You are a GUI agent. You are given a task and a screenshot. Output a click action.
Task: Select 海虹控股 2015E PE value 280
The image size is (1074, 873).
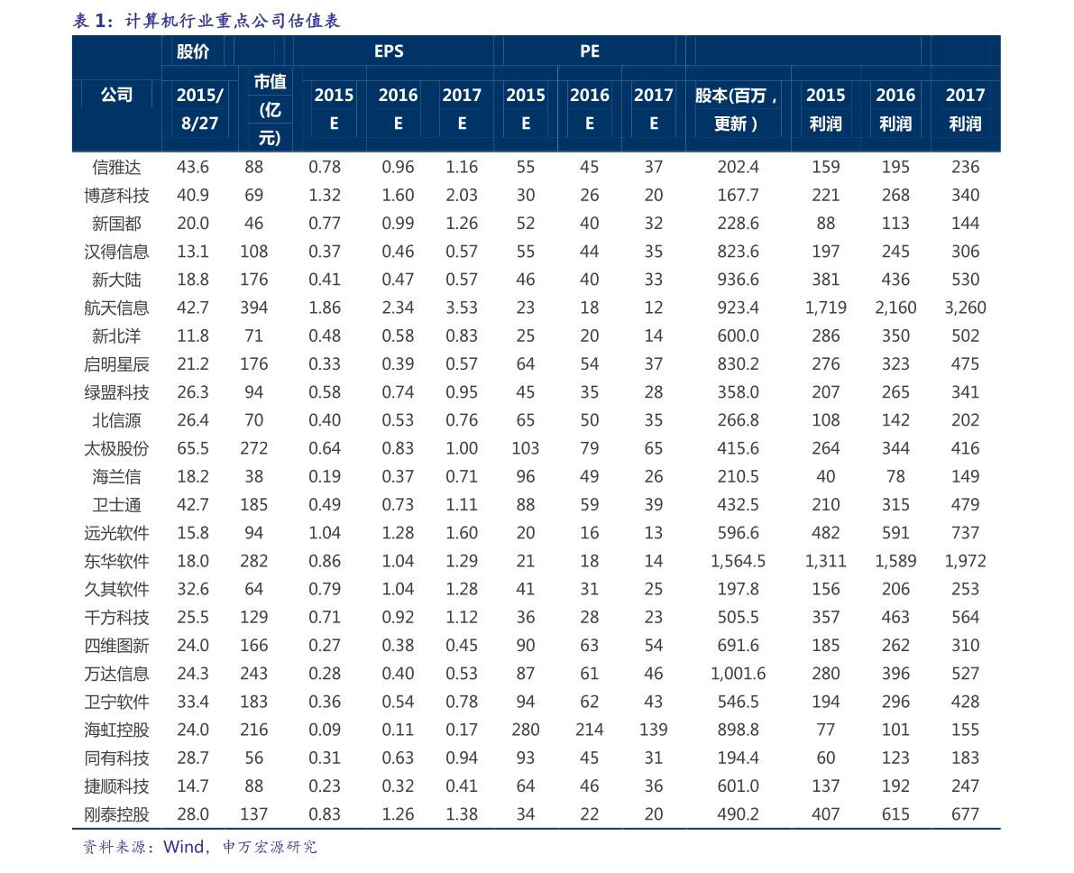click(x=526, y=730)
